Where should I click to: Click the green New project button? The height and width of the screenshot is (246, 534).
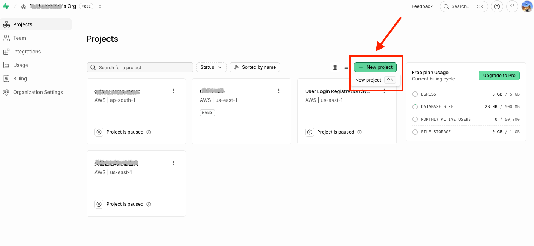[375, 67]
